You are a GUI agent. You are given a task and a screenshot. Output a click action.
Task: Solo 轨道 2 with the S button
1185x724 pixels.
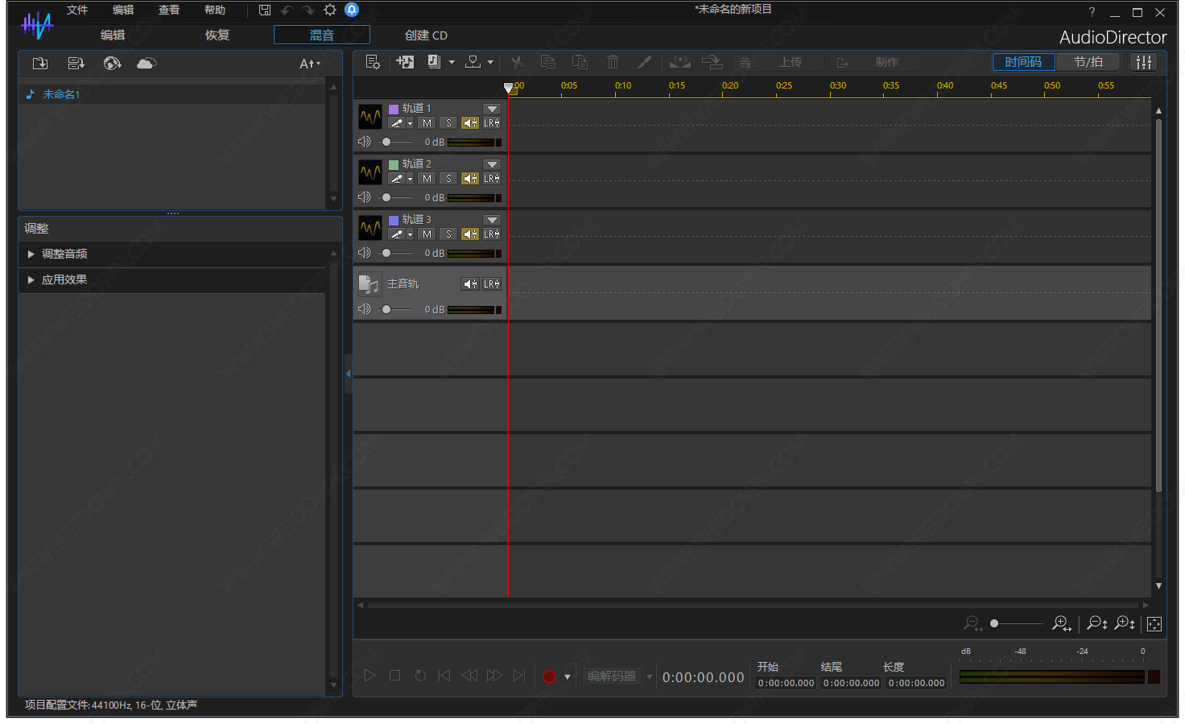pyautogui.click(x=448, y=179)
